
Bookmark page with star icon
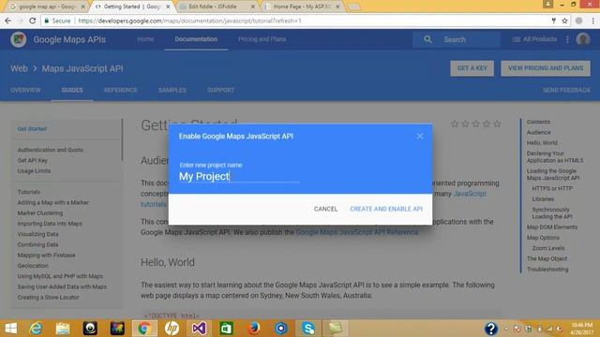click(x=564, y=21)
